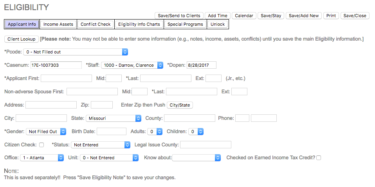Open the Office dropdown showing Atlanta
Image resolution: width=375 pixels, height=187 pixels.
(41, 158)
